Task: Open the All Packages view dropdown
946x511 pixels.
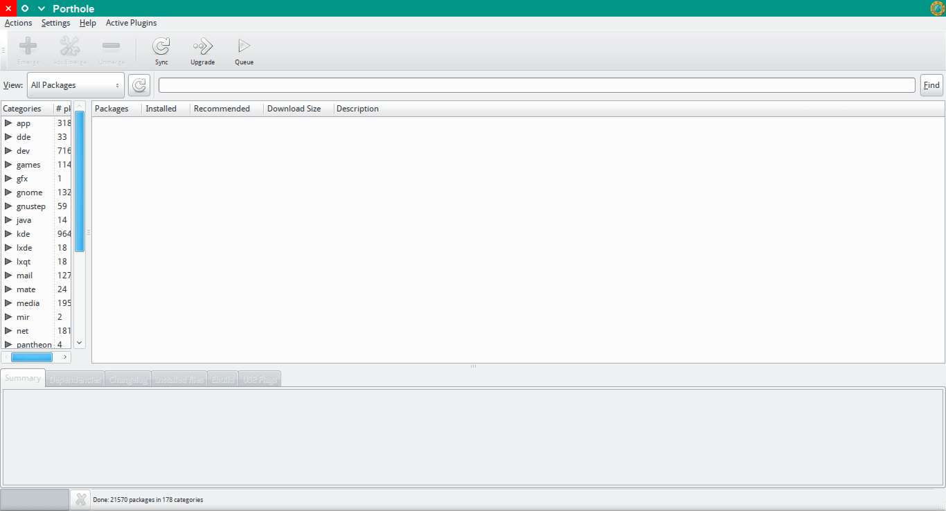Action: pyautogui.click(x=75, y=84)
